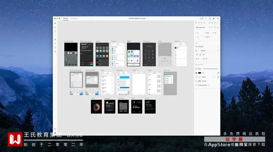
Task: Click the font size field
Action: pos(197,51)
